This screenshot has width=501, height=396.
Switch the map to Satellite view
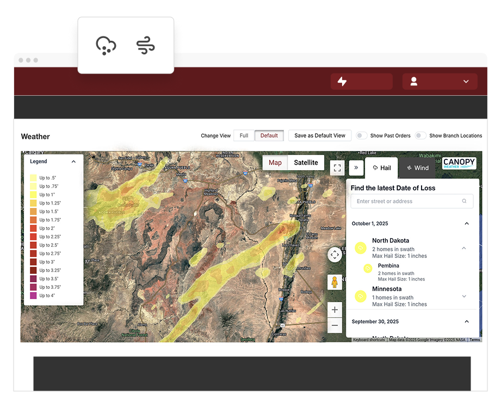point(306,163)
